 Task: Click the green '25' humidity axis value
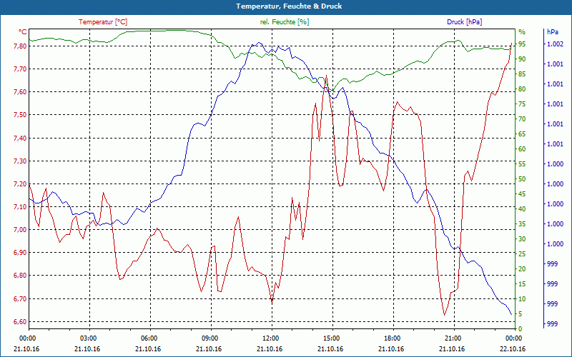522,254
